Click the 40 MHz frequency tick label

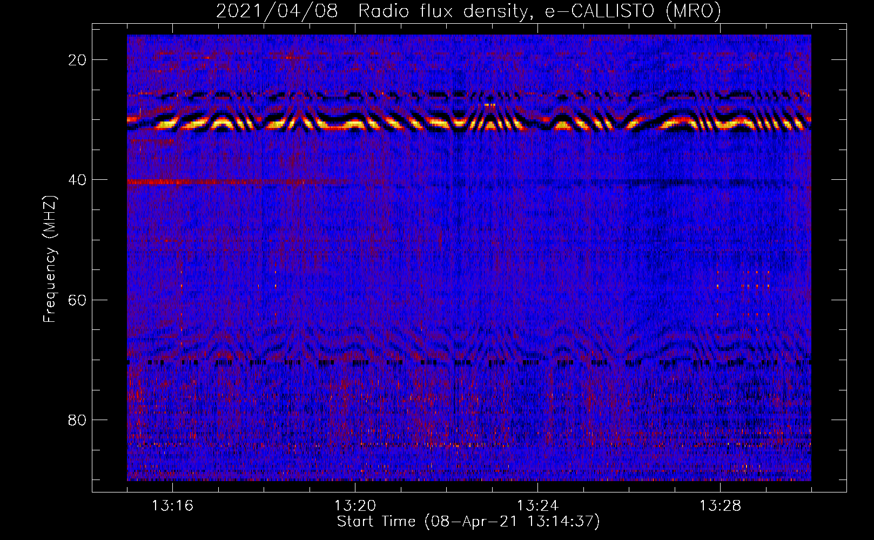click(78, 180)
